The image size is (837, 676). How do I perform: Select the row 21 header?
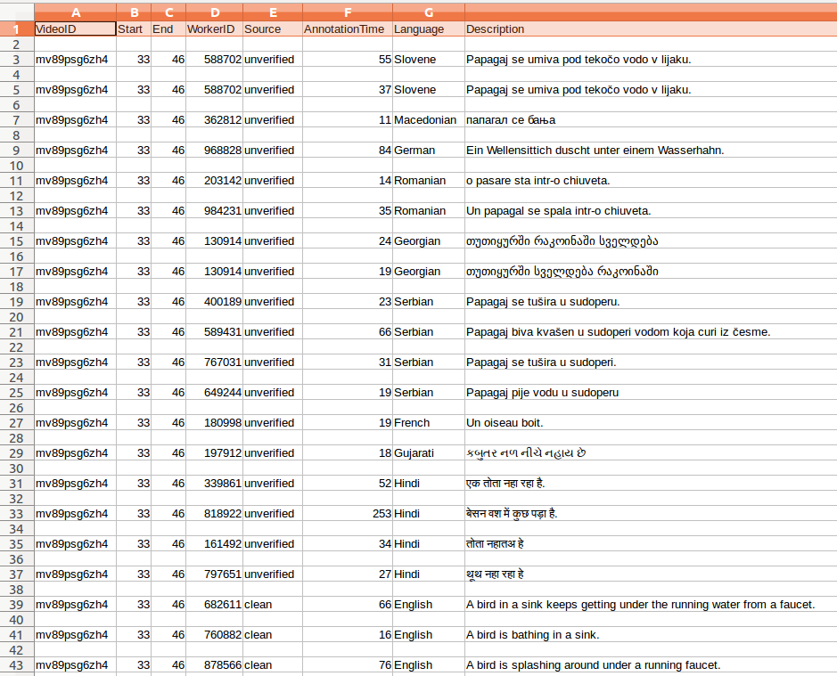[x=16, y=332]
